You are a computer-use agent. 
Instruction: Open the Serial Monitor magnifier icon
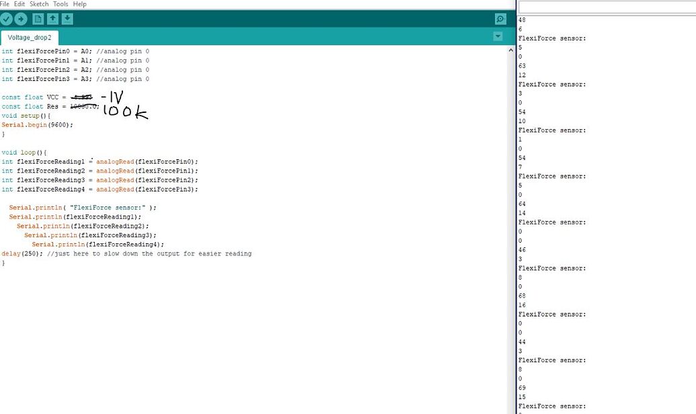click(x=500, y=19)
